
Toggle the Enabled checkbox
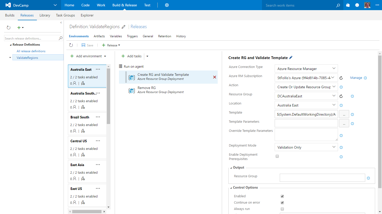tap(282, 196)
